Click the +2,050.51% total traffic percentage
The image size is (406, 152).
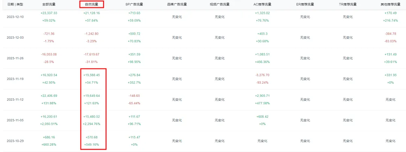pyautogui.click(x=49, y=124)
